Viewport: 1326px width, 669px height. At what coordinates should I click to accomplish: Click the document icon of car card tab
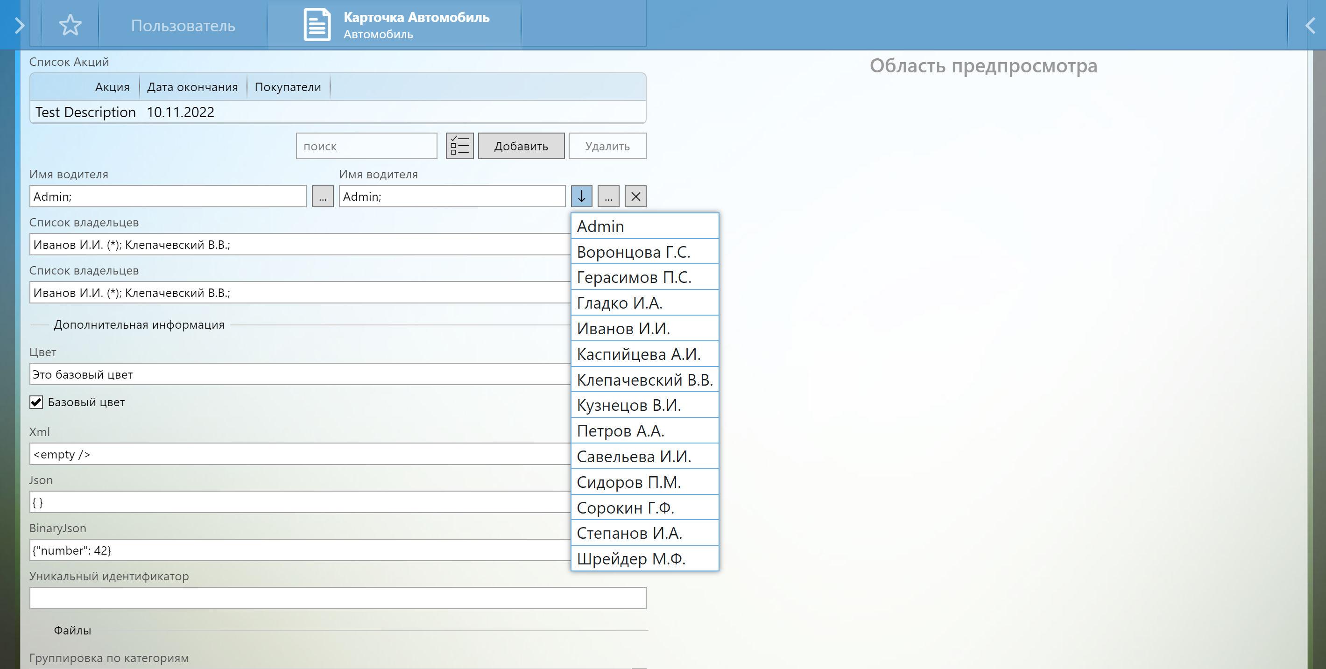317,25
